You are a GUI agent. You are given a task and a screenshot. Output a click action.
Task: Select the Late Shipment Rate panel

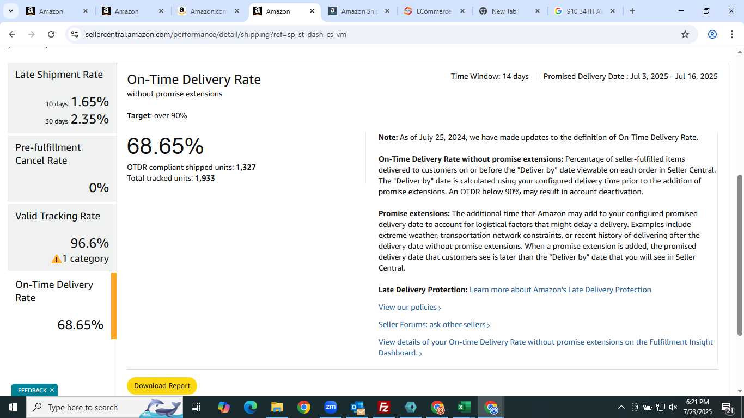62,98
